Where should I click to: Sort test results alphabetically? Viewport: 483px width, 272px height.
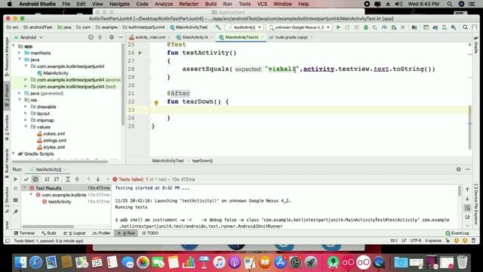point(47,179)
